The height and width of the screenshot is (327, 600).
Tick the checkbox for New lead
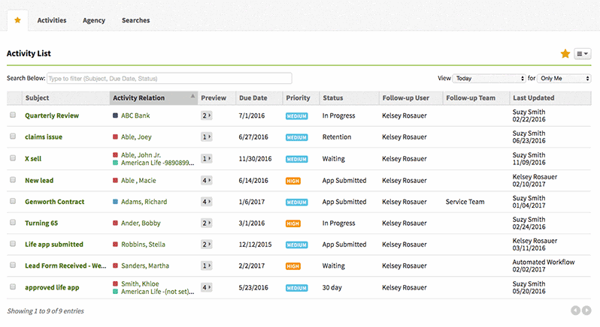coord(13,180)
